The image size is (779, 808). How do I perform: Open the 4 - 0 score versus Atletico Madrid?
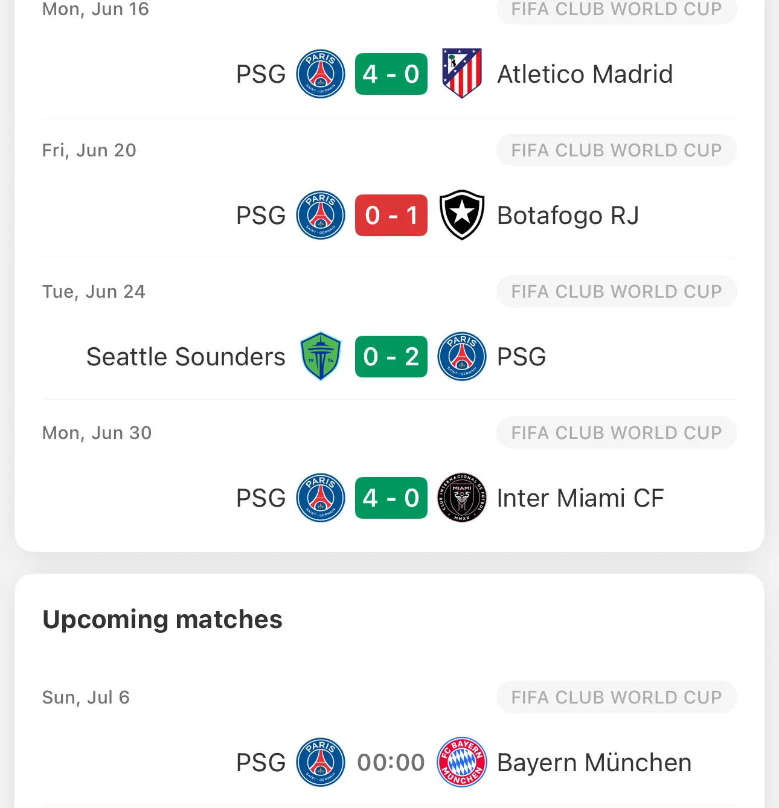click(x=391, y=74)
